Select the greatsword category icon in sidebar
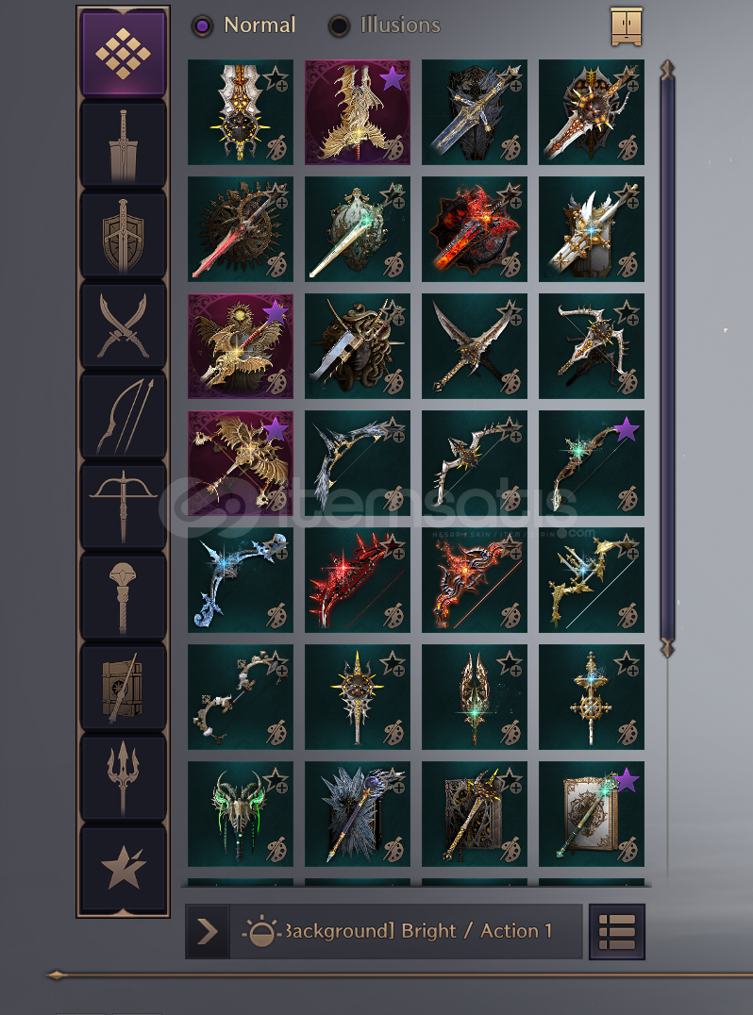 123,143
